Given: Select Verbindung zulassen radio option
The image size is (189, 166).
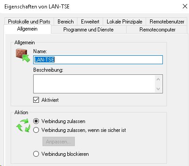Looking at the screenshot, I should (x=36, y=121).
